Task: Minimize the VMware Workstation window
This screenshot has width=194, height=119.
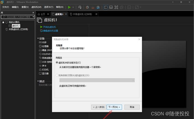Action: (x=173, y=2)
